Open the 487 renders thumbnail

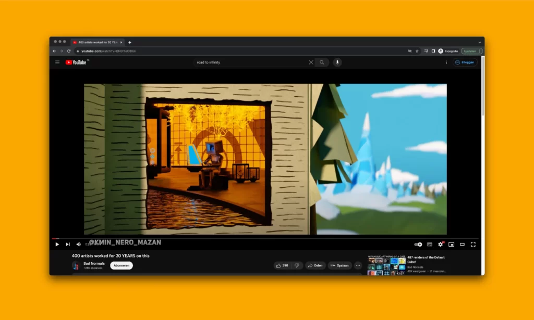point(386,265)
